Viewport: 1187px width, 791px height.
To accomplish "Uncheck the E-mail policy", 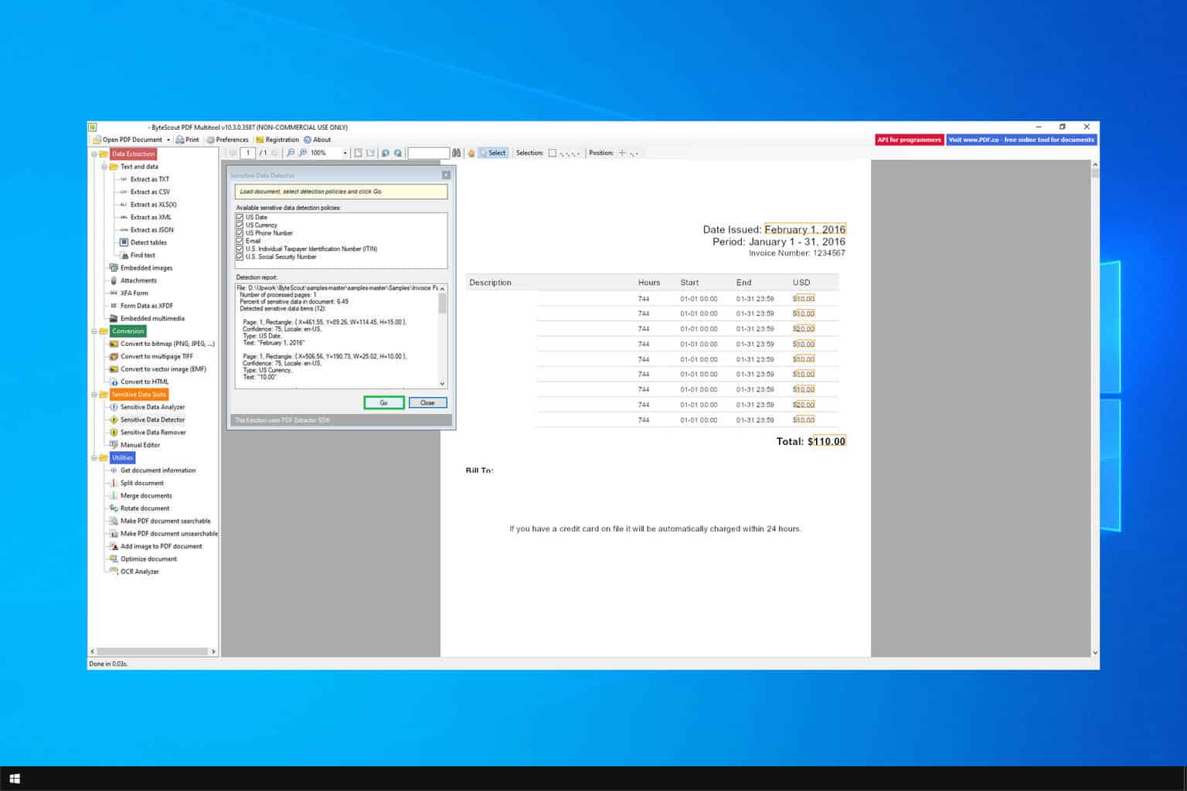I will point(240,241).
